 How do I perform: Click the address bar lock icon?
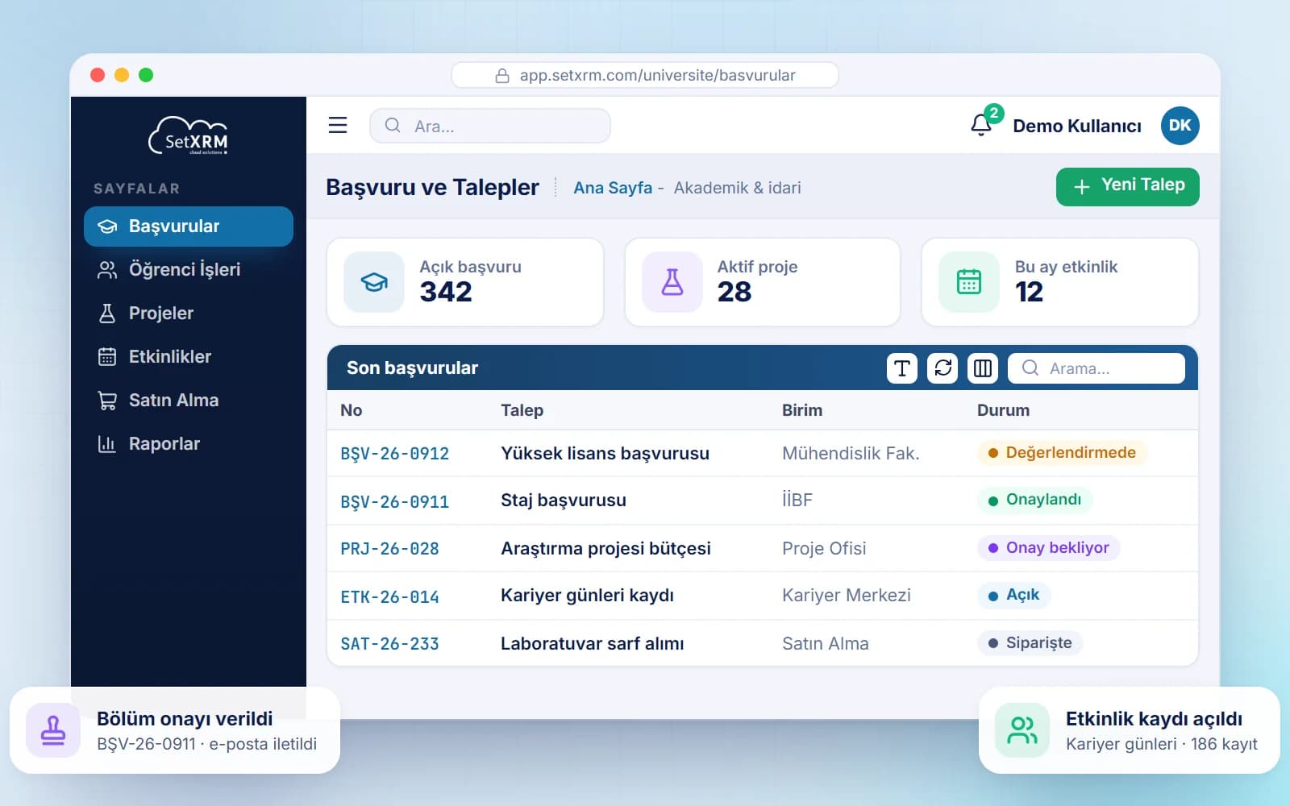502,75
